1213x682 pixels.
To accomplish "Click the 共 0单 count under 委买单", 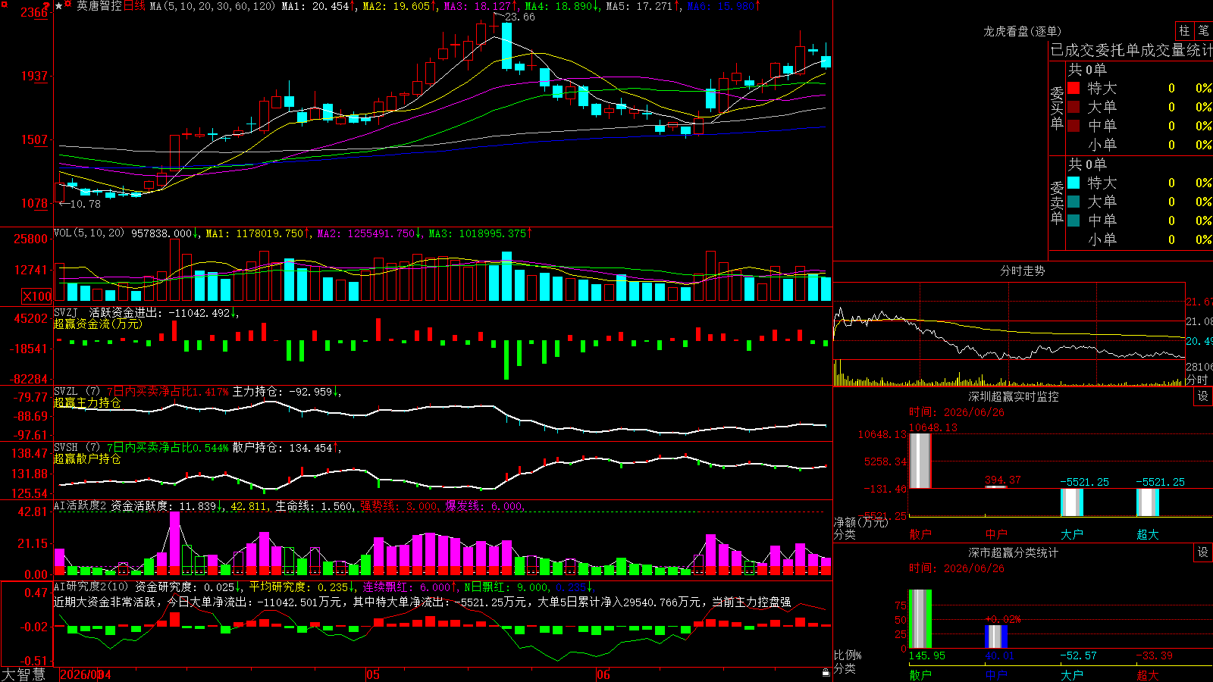I will (1087, 70).
